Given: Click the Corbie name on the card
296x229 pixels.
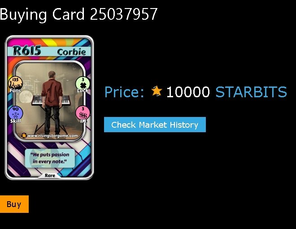Looking at the screenshot, I should point(72,52).
